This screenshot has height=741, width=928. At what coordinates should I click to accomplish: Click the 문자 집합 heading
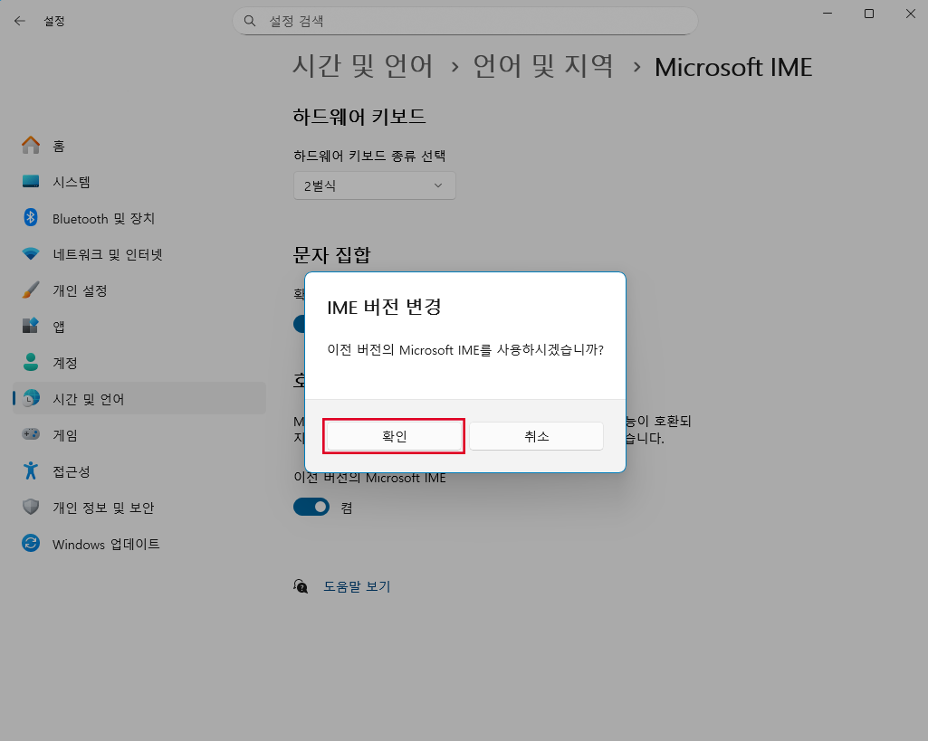click(331, 255)
